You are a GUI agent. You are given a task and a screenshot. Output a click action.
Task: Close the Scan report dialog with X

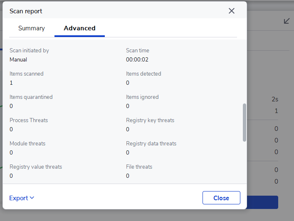tap(232, 11)
